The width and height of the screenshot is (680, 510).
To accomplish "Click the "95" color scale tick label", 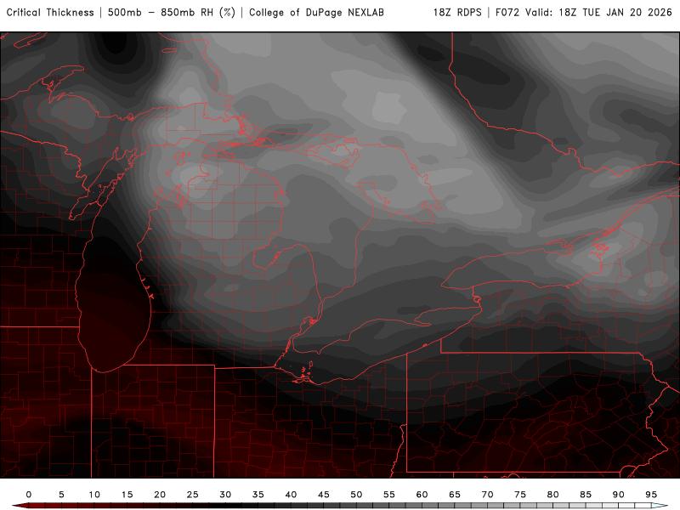I will pos(651,495).
